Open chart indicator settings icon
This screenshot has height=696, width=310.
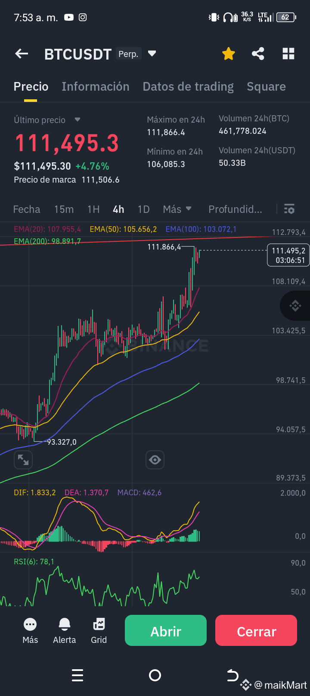tap(289, 209)
